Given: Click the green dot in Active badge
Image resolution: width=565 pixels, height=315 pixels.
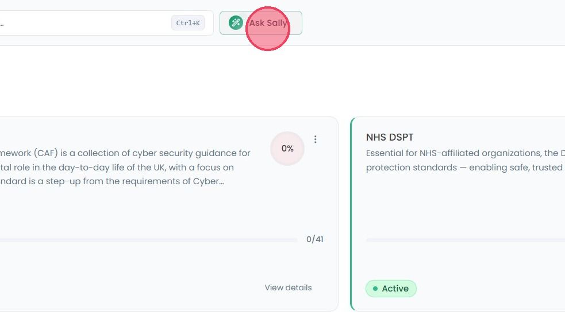Looking at the screenshot, I should [x=375, y=289].
